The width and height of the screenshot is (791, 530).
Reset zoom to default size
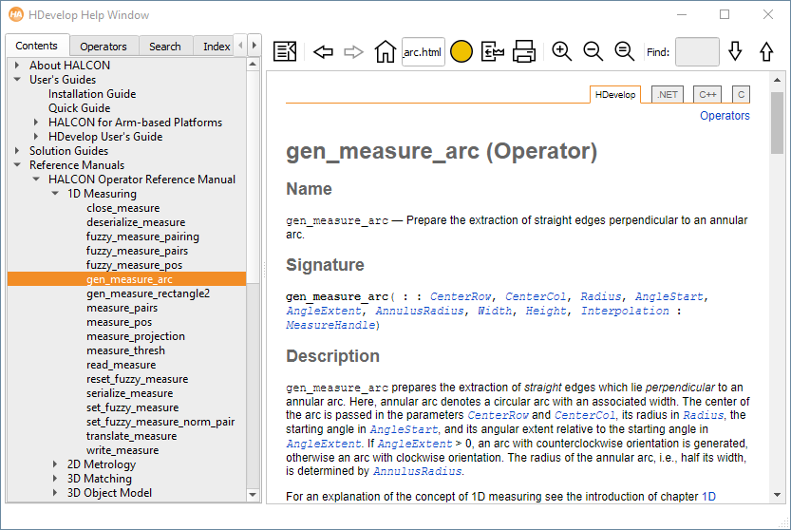click(625, 51)
